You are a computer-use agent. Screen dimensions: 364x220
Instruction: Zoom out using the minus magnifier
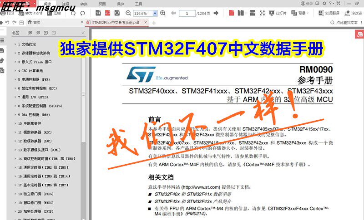pos(128,13)
